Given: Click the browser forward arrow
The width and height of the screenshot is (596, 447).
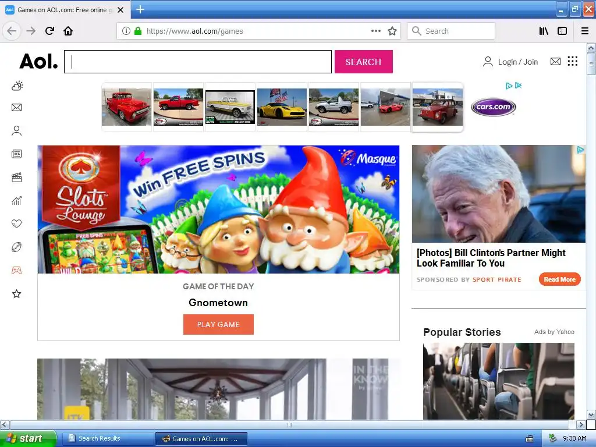Looking at the screenshot, I should (31, 31).
